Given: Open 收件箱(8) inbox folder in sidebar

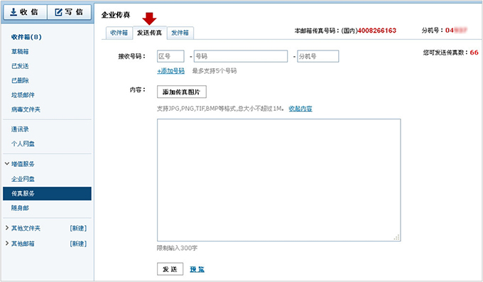Looking at the screenshot, I should [26, 37].
